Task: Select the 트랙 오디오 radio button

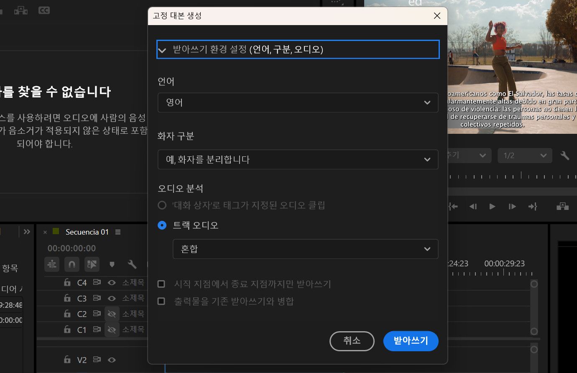Action: tap(162, 225)
